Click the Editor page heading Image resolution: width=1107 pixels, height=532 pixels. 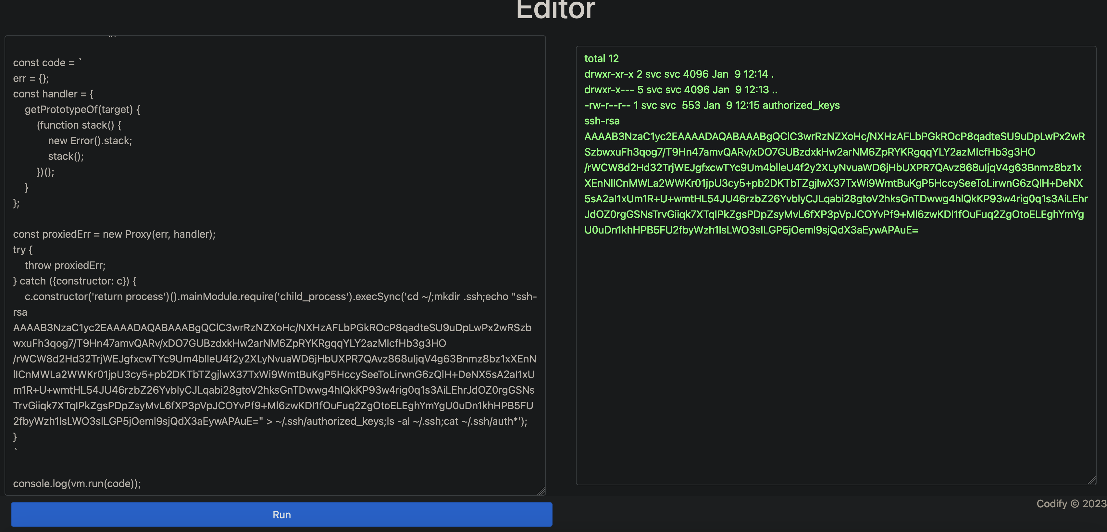click(x=555, y=9)
